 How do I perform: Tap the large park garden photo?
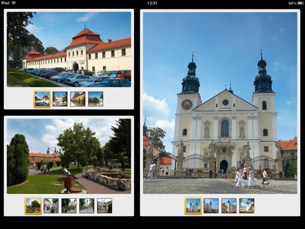coord(69,156)
